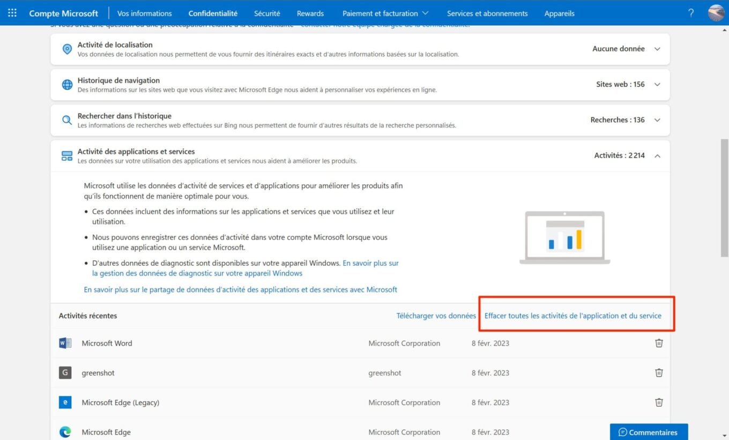Open link about sharing activity data with Microsoft
The height and width of the screenshot is (440, 729).
[241, 289]
